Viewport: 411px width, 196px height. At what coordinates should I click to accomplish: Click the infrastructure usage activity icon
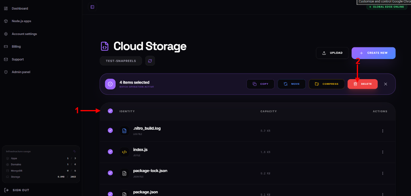pyautogui.click(x=74, y=151)
